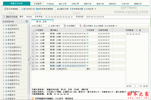The width and height of the screenshot is (151, 100).
Task: Click the 助赢北京PK拾 application button
Action: [17, 4]
